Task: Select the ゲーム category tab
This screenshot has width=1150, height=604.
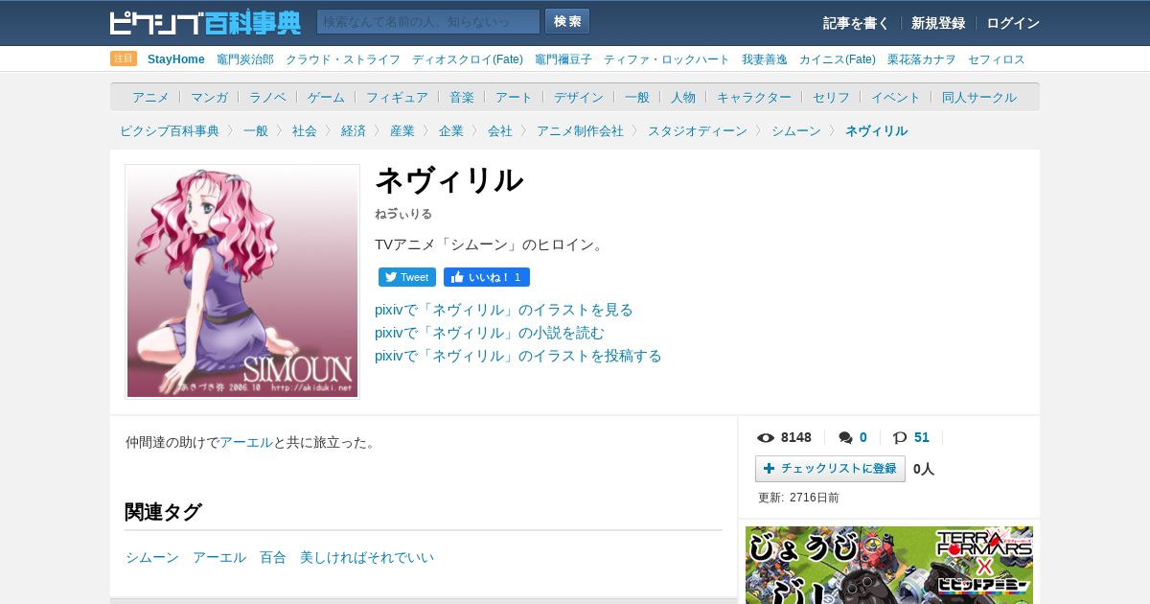Action: 326,97
